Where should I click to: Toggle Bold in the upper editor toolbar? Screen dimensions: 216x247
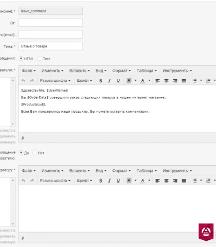click(x=101, y=81)
